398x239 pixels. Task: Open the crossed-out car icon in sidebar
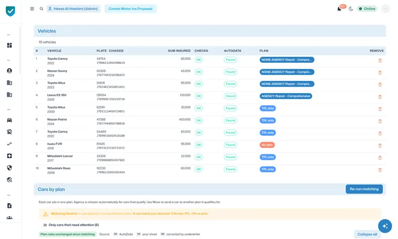click(x=9, y=132)
